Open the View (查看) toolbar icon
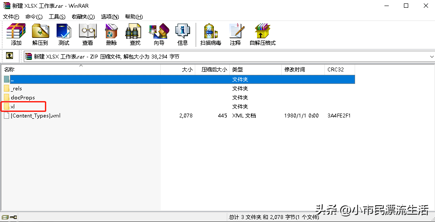The height and width of the screenshot is (222, 435). click(88, 34)
